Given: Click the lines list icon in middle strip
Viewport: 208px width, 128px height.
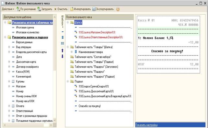Looking at the screenshot, I should tap(63, 37).
